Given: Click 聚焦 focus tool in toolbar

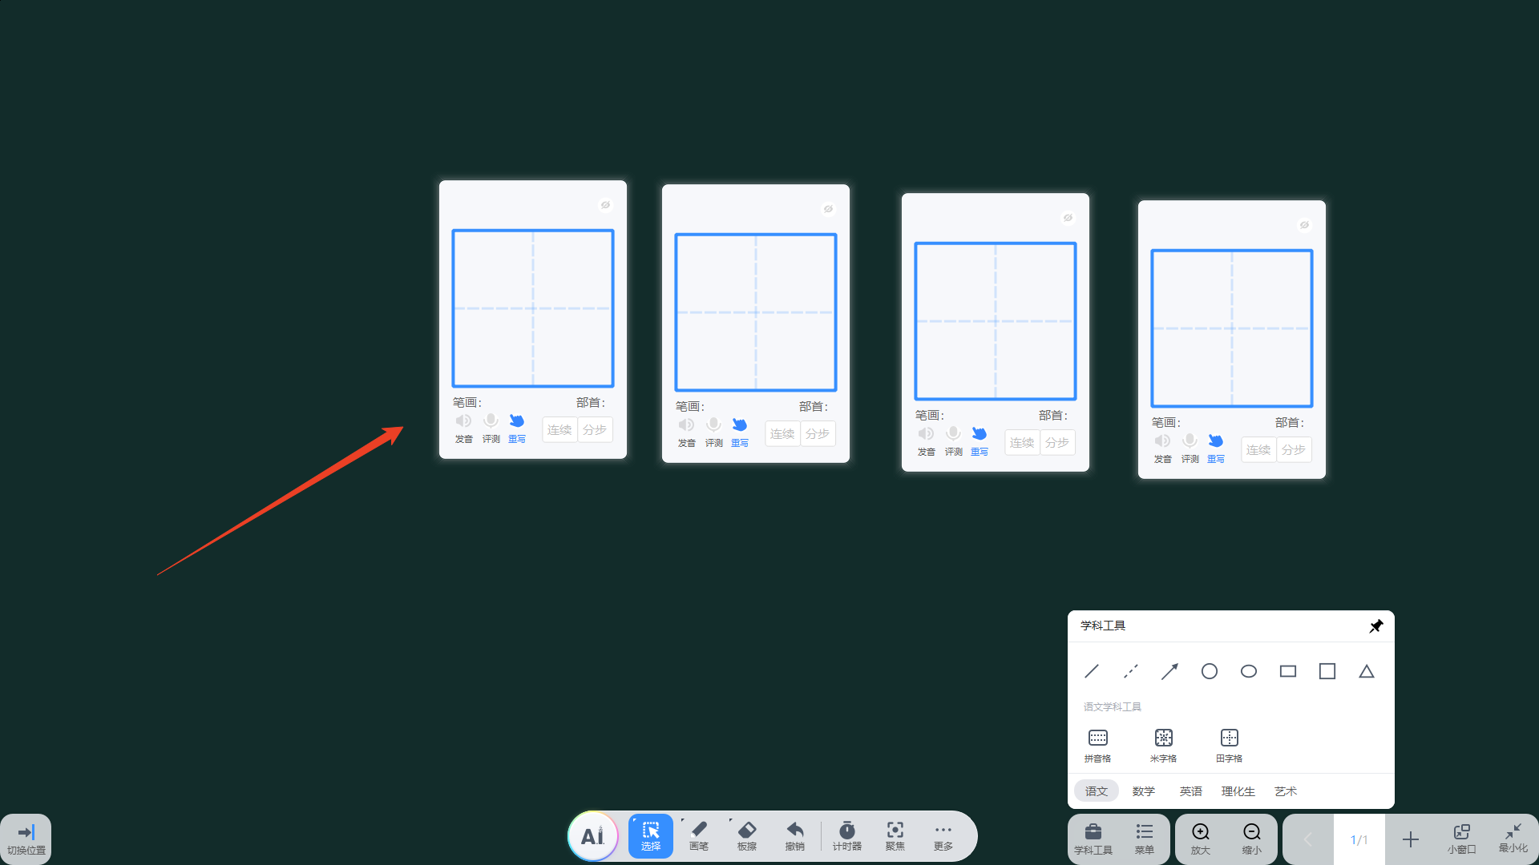Looking at the screenshot, I should coord(895,836).
